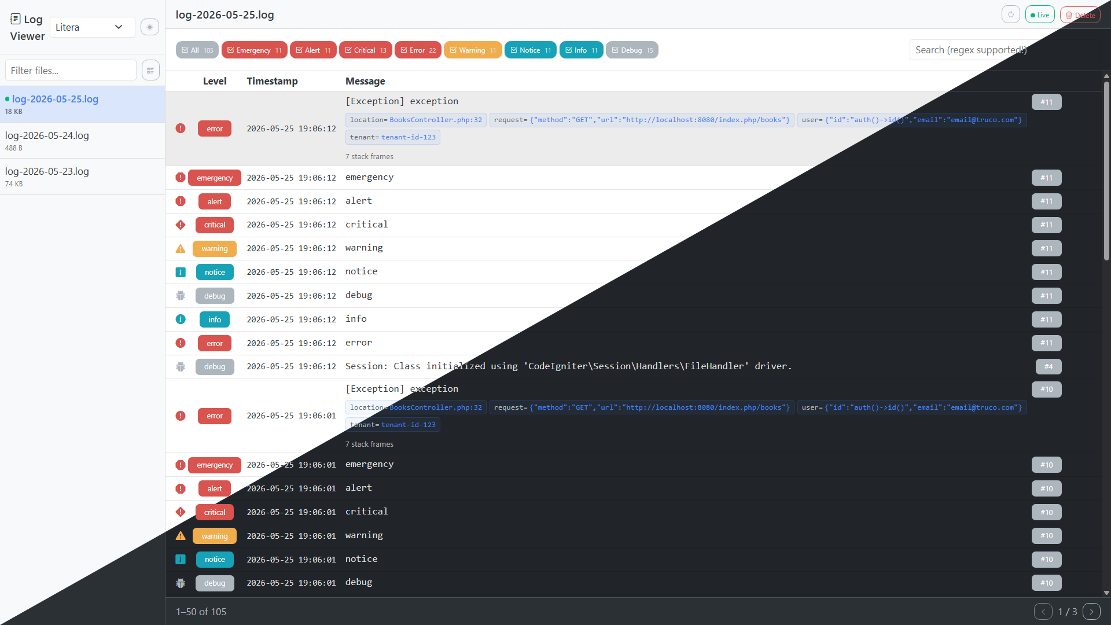The width and height of the screenshot is (1111, 625).
Task: Click the Log Viewer logo icon
Action: pos(16,19)
